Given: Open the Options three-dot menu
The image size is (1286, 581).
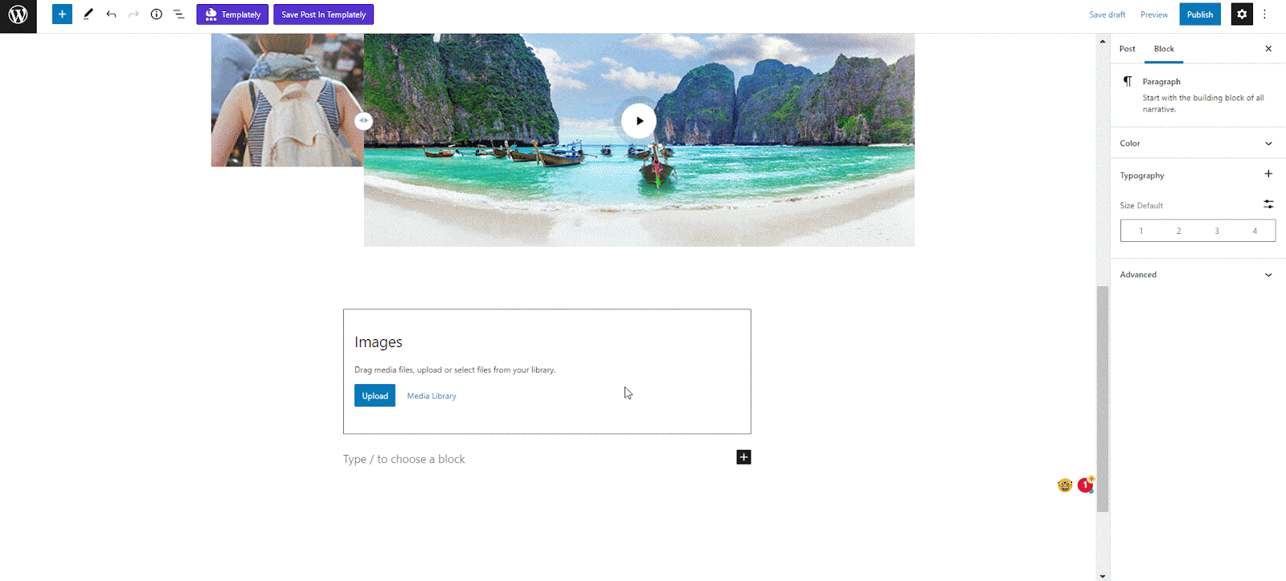Looking at the screenshot, I should (1265, 14).
